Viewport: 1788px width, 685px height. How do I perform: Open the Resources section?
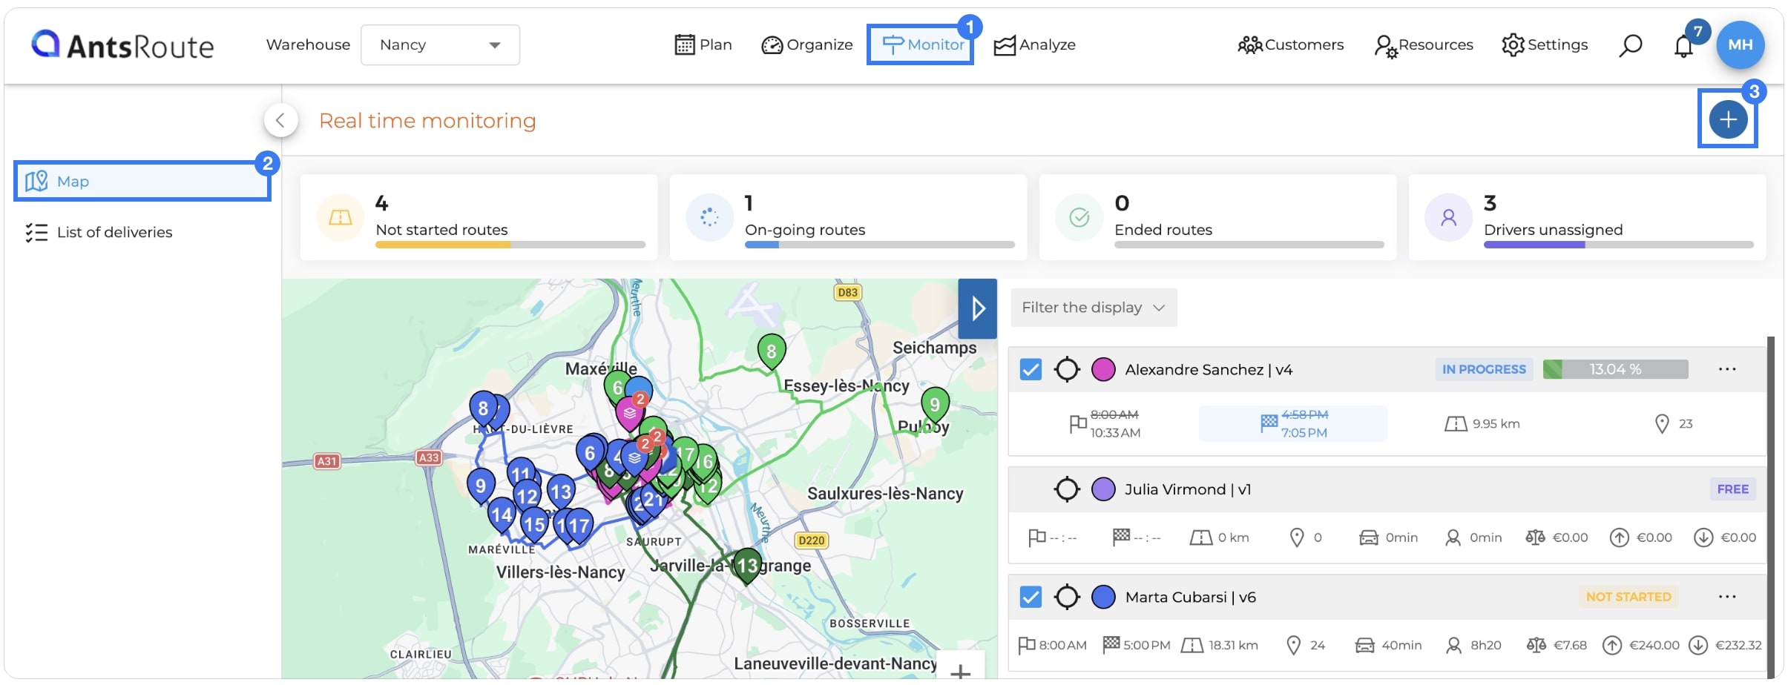pyautogui.click(x=1424, y=45)
